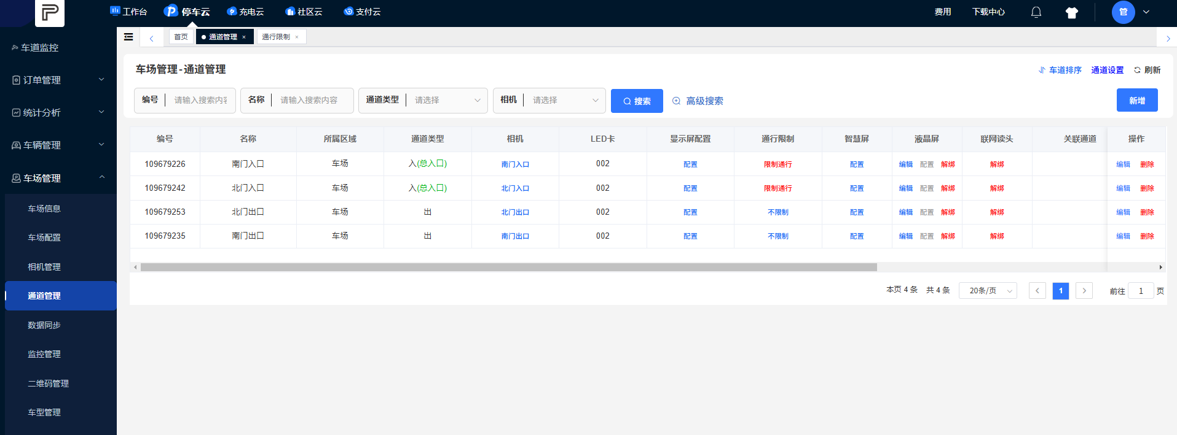This screenshot has height=435, width=1177.
Task: Click 操作 编辑 for row 109679226
Action: [x=1123, y=164]
